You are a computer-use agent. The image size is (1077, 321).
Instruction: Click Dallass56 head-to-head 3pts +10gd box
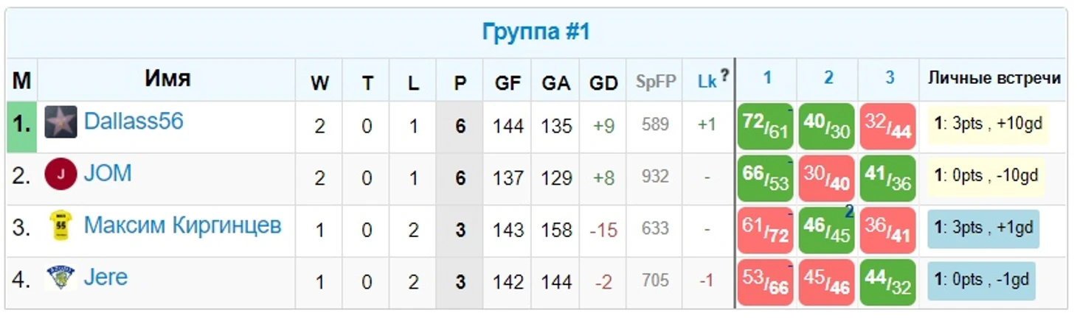point(988,124)
